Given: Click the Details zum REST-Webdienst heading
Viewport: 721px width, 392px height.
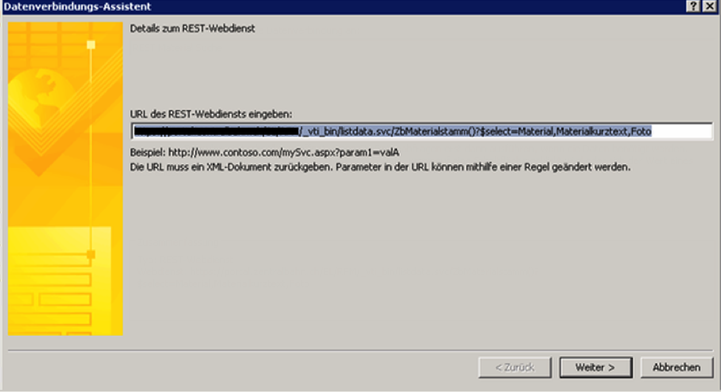Looking at the screenshot, I should coord(192,29).
